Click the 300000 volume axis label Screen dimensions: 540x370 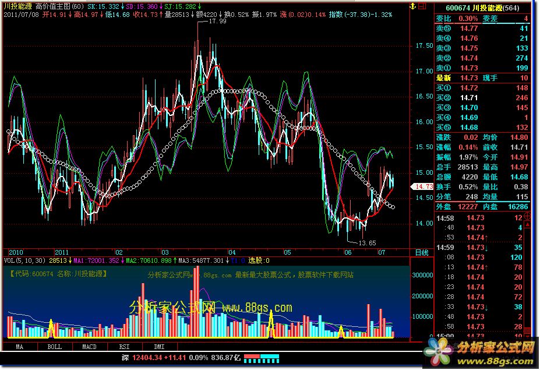[422, 275]
